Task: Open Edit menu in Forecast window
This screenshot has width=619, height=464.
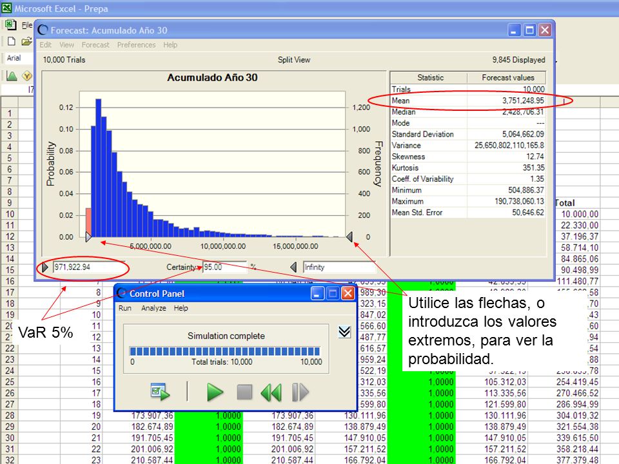Action: click(x=45, y=45)
